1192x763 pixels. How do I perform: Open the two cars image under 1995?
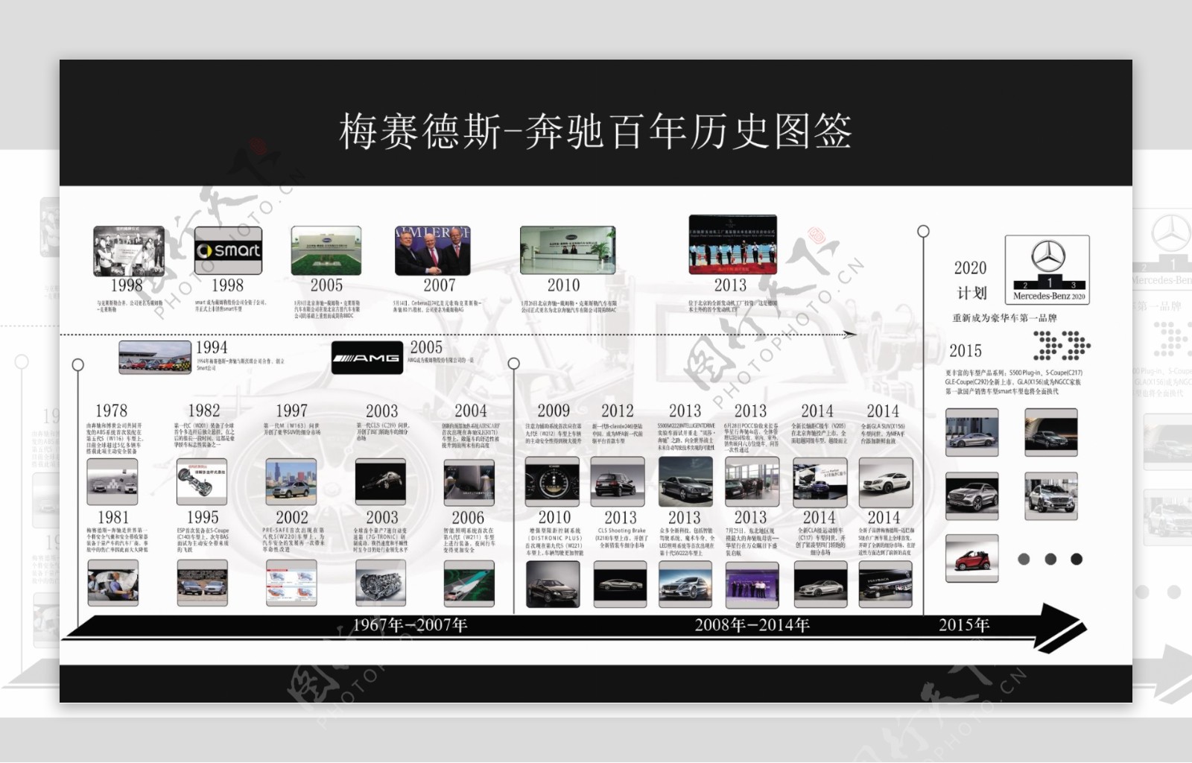(202, 582)
